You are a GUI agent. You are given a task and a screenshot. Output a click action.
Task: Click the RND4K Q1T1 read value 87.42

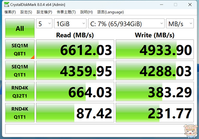point(75,113)
